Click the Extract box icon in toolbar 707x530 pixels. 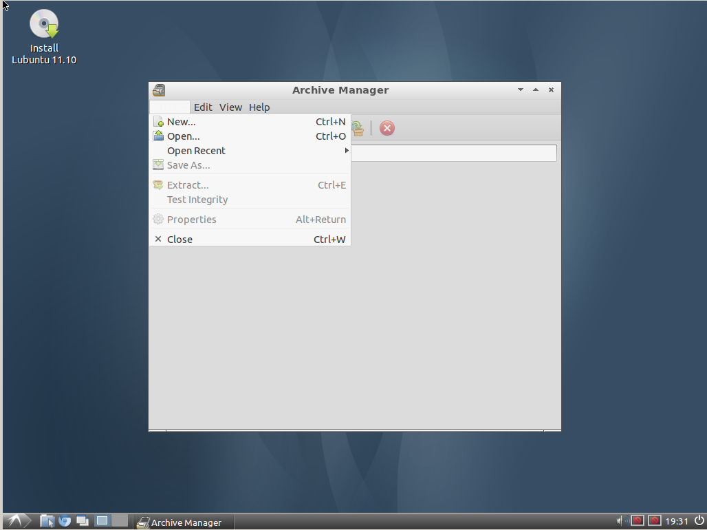(358, 128)
